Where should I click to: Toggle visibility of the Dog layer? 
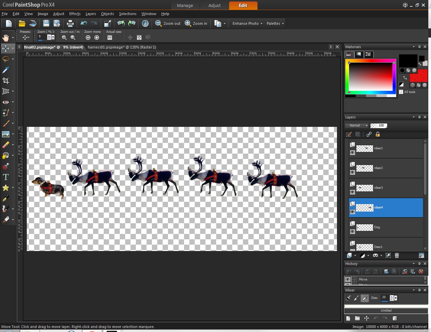coord(352,232)
